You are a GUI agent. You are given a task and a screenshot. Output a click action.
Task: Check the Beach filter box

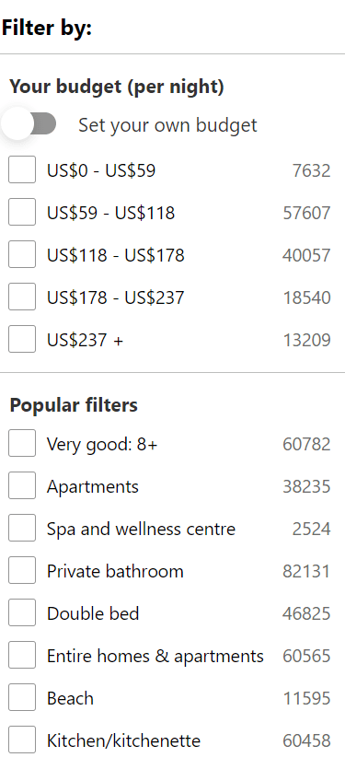point(22,697)
